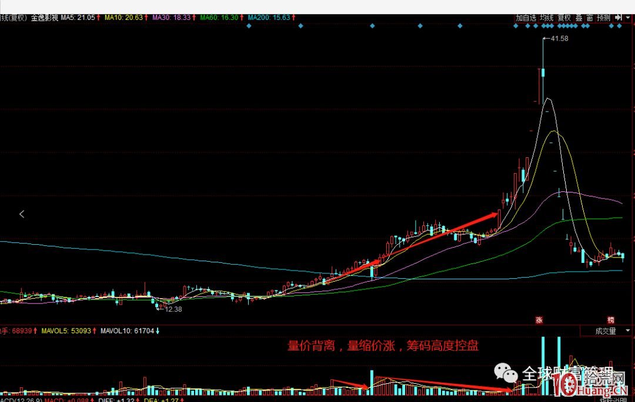Click the MA10: 20.63 indicator value
The image size is (635, 402).
[x=123, y=18]
